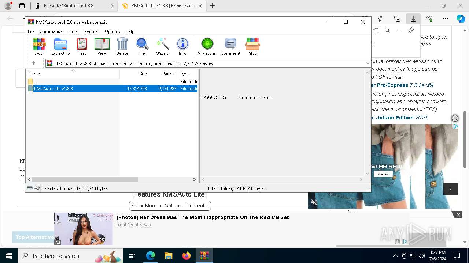Open Edge Collections icon
Viewport: 469px width, 263px height.
(397, 19)
